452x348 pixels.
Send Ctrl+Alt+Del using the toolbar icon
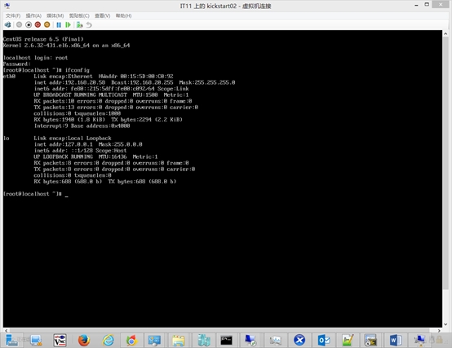[x=8, y=24]
